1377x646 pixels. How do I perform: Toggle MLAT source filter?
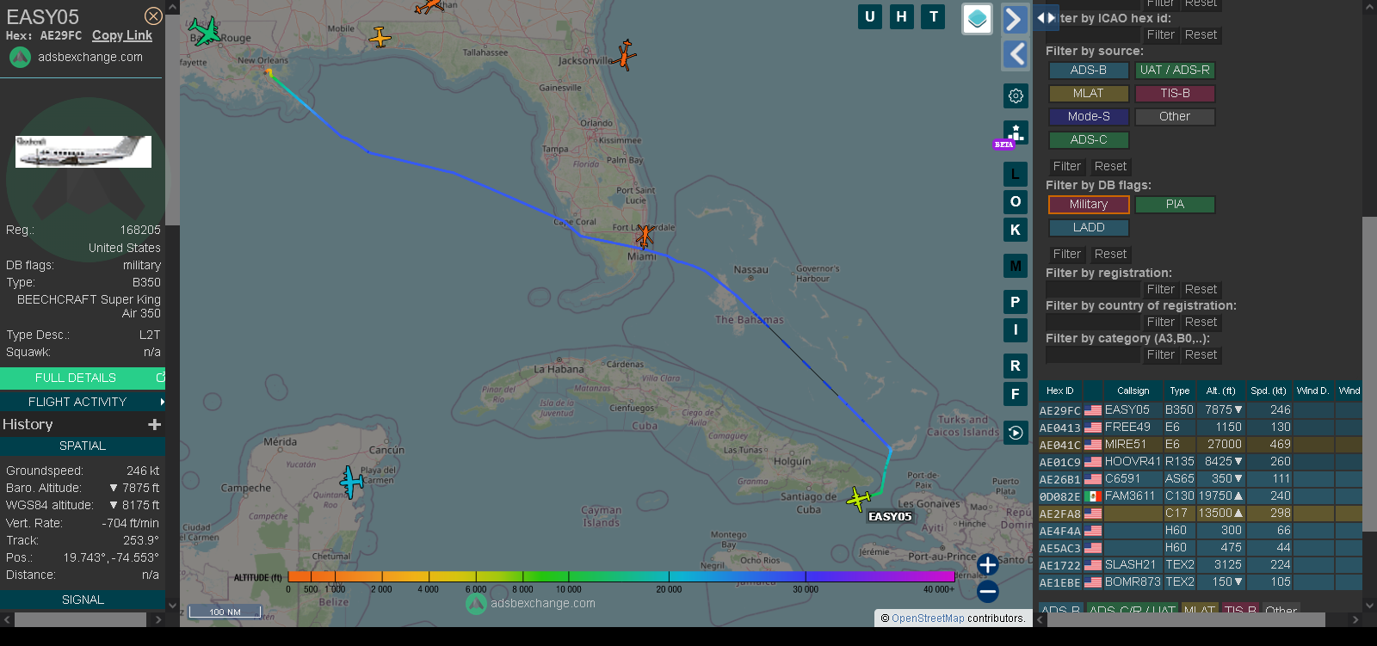point(1089,94)
